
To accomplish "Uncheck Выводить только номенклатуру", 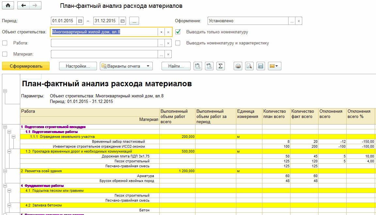I will point(178,32).
